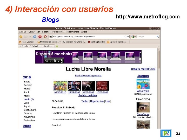Image resolution: width=187 pixels, height=140 pixels.
Task: Click the Reportar foto link
Action: tap(97, 101)
